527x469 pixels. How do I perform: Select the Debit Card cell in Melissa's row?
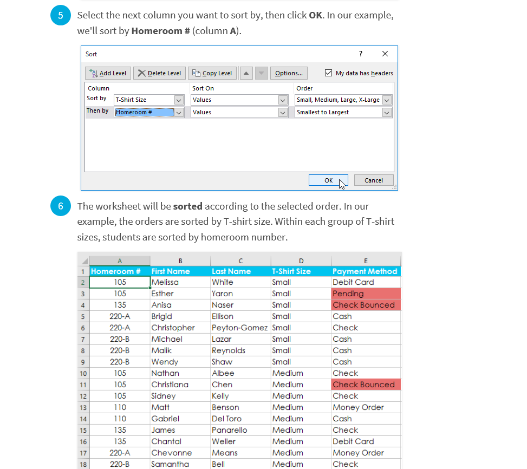point(366,282)
